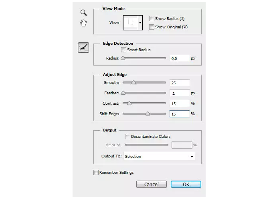The height and width of the screenshot is (201, 279).
Task: Click the Radius value input field
Action: (x=179, y=58)
